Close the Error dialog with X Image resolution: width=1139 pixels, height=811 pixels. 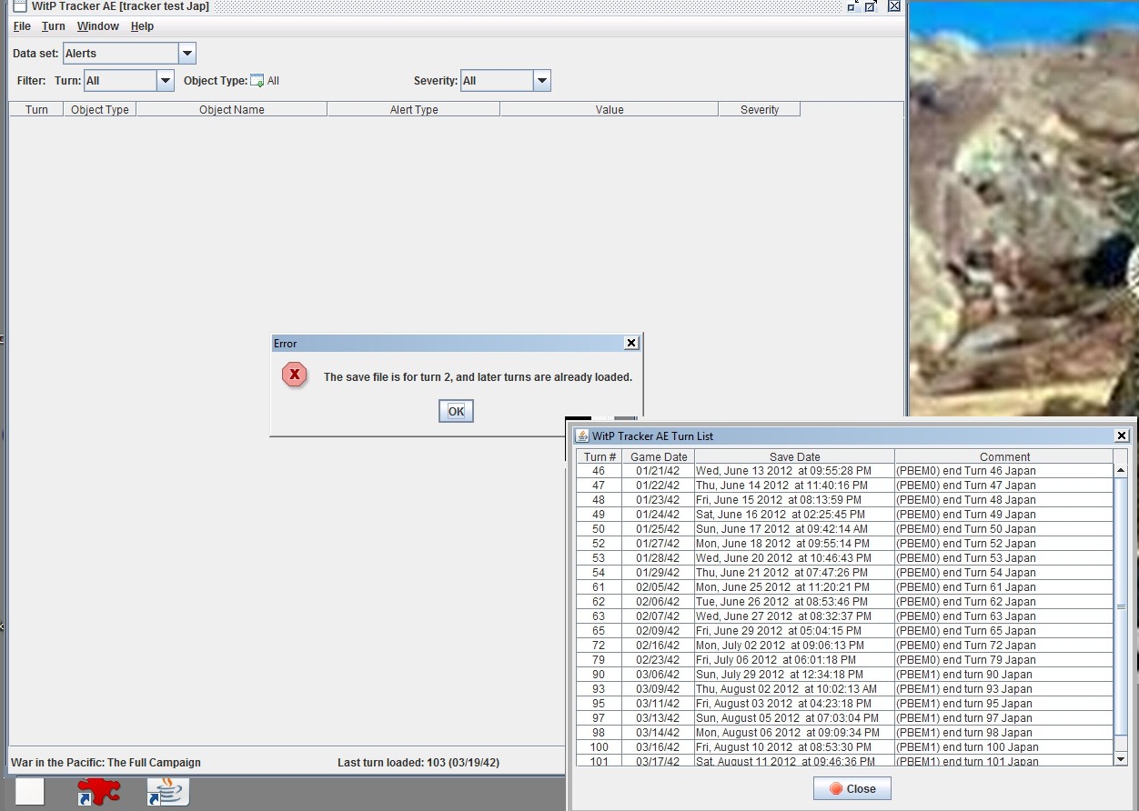click(631, 343)
